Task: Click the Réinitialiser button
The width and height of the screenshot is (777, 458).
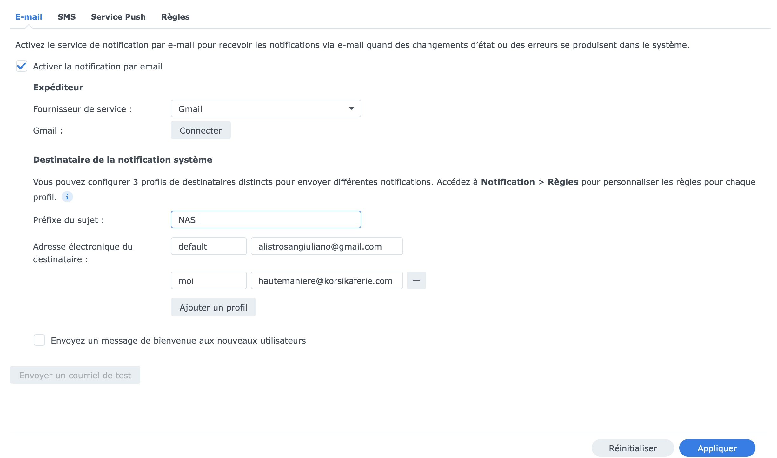Action: pyautogui.click(x=633, y=448)
